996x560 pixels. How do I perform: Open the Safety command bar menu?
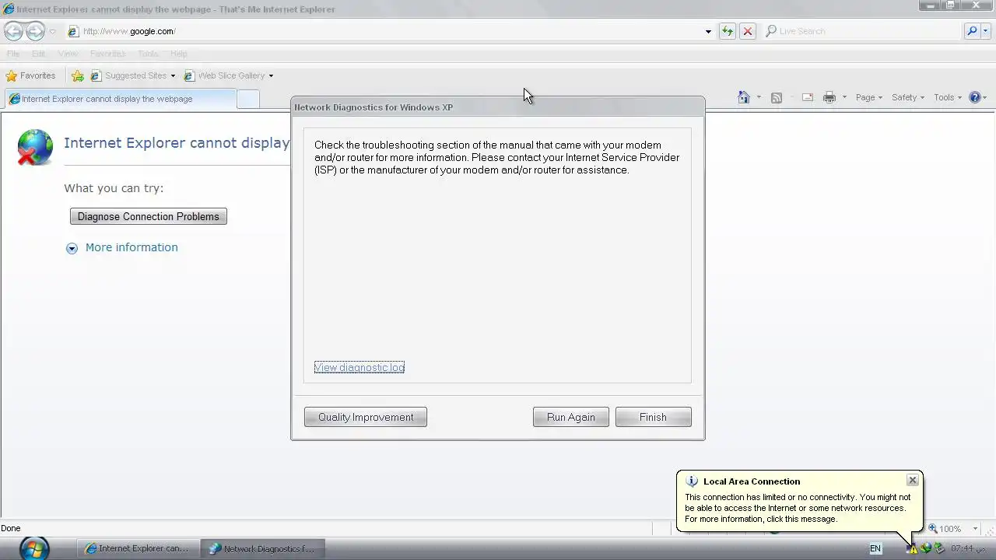pos(908,97)
